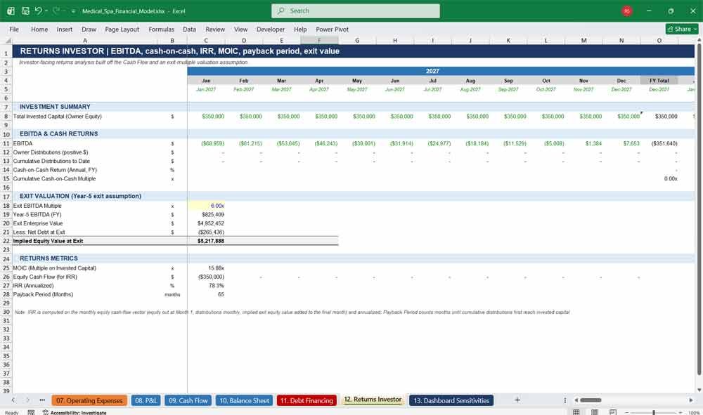Click the Exit Enterprise Value $4,952,452 cell
This screenshot has height=415, width=703.
click(206, 223)
